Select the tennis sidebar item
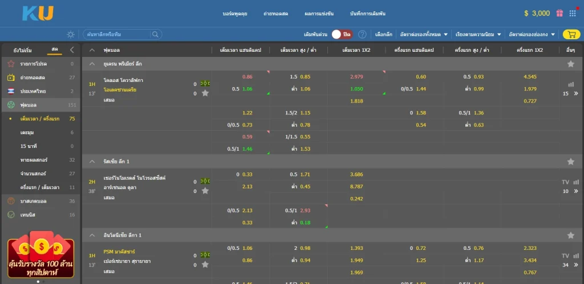 tap(40, 215)
